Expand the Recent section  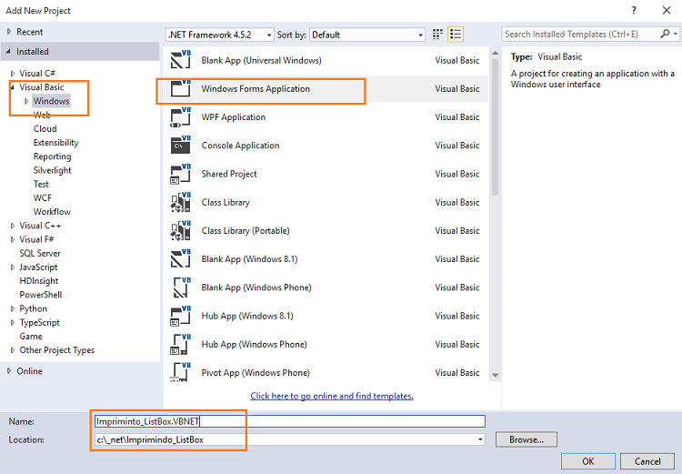[x=9, y=32]
